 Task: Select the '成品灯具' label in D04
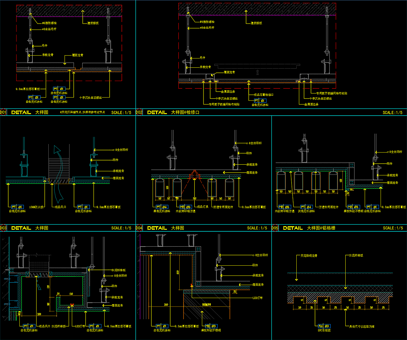[203, 207]
